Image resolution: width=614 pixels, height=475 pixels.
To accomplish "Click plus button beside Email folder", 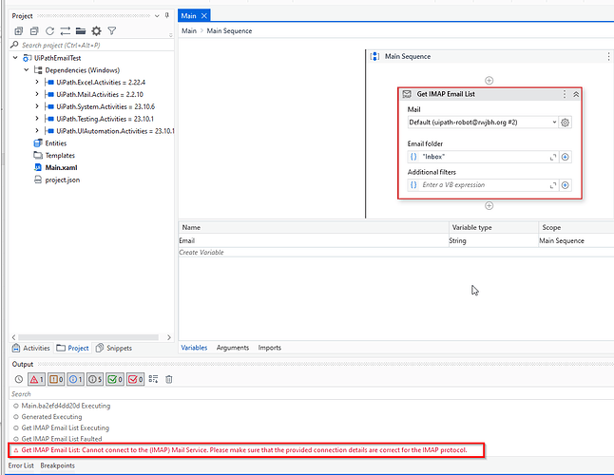I will [x=566, y=157].
